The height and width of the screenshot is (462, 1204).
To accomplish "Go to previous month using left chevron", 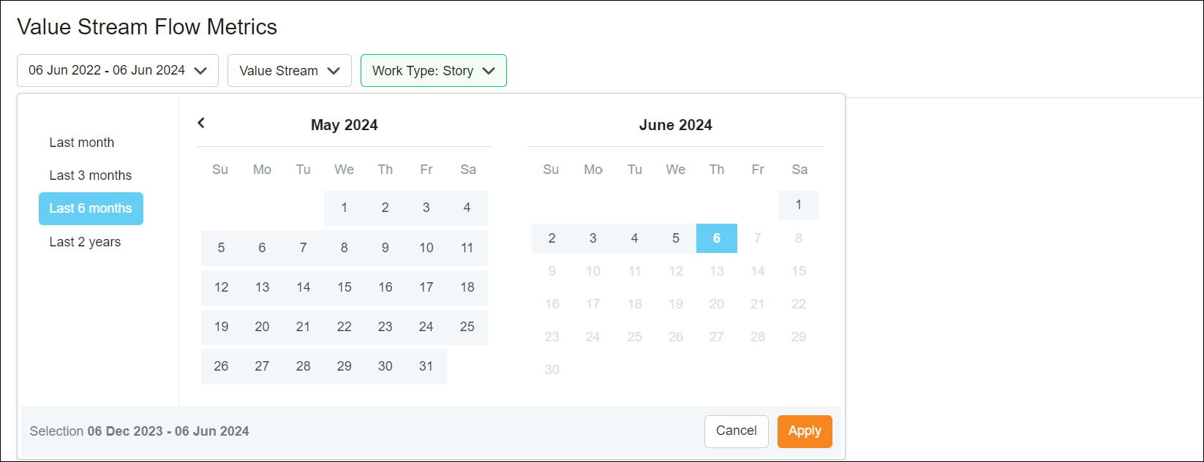I will point(201,124).
